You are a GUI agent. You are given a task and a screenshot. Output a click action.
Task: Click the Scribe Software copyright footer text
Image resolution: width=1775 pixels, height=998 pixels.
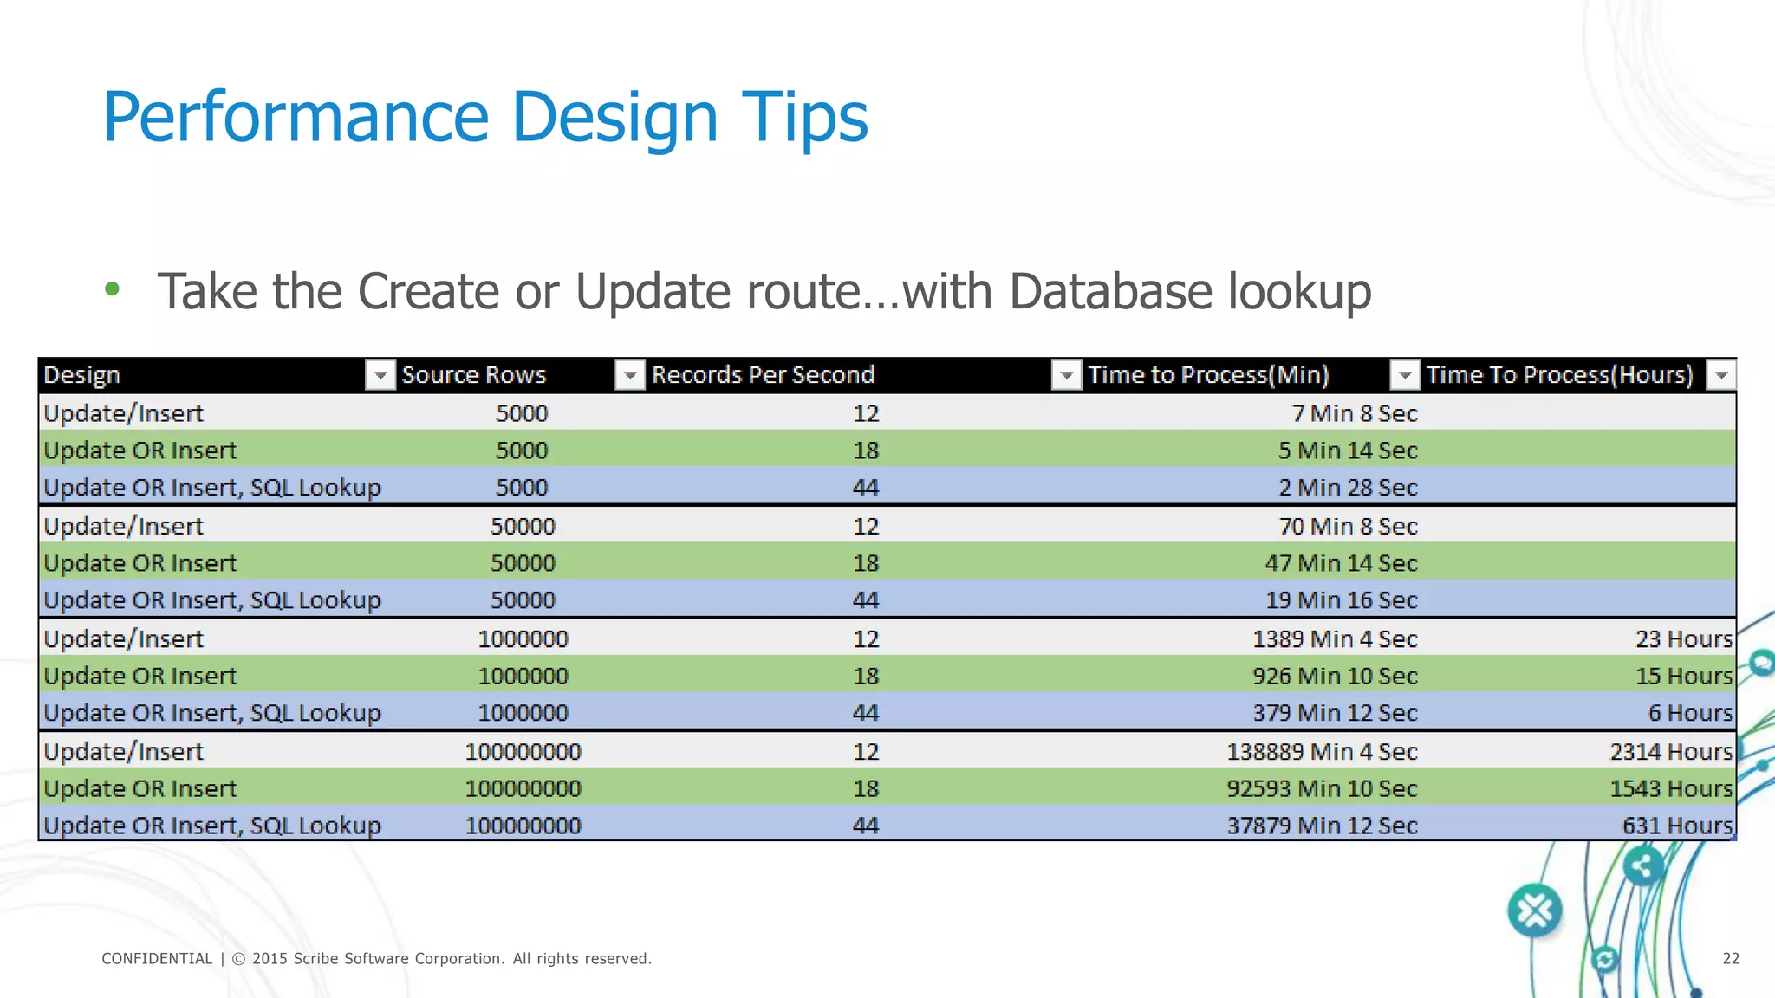tap(376, 958)
